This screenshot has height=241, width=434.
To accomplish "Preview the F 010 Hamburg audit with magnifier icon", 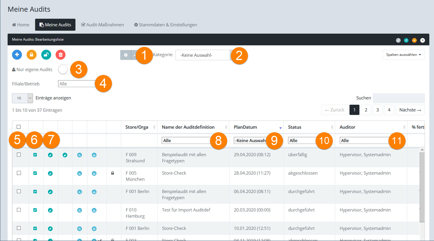I will pyautogui.click(x=80, y=210).
